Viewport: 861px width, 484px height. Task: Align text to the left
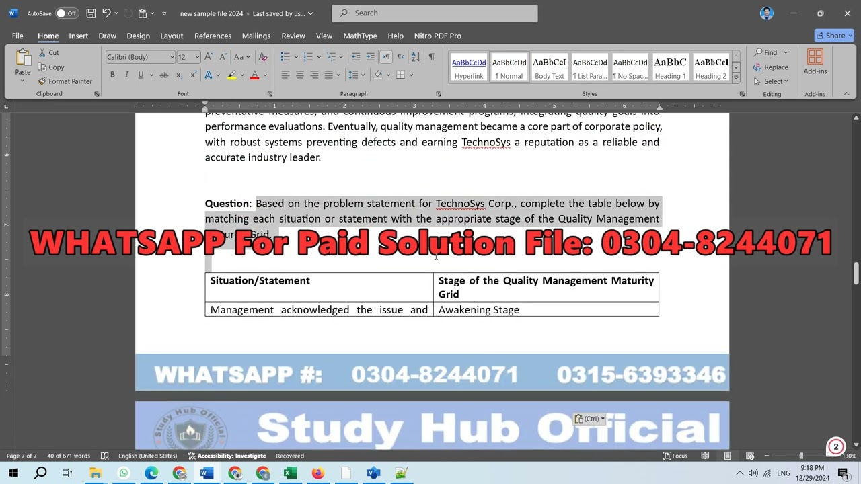285,75
